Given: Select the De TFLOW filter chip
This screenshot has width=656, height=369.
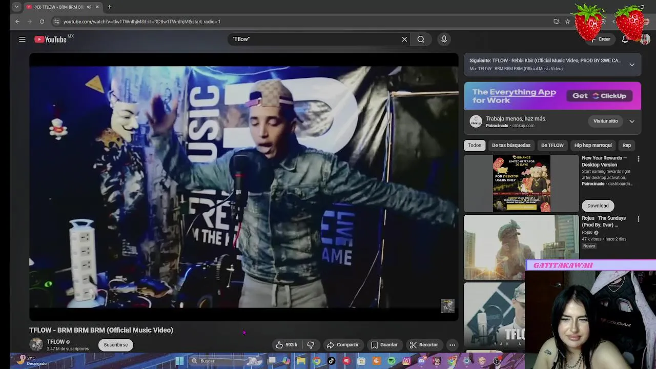Looking at the screenshot, I should [552, 146].
